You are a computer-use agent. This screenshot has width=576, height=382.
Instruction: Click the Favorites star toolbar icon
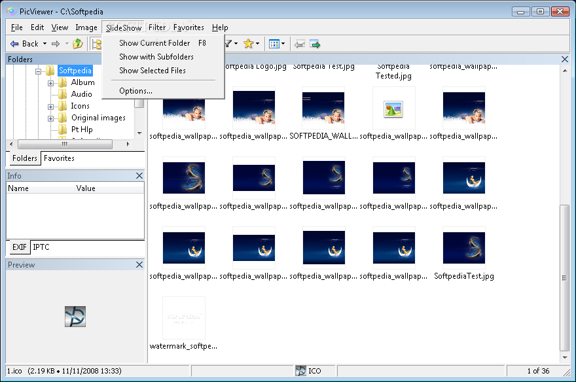click(248, 44)
